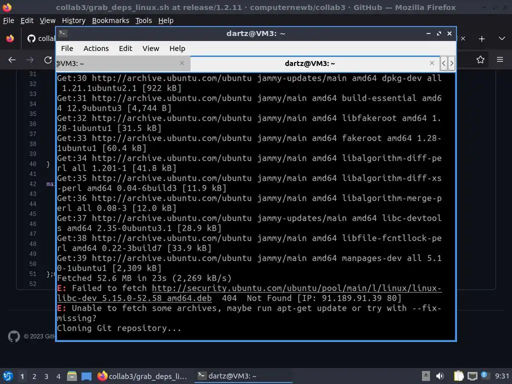This screenshot has height=384, width=512.
Task: Open Firefox hamburger application menu
Action: coord(500,59)
